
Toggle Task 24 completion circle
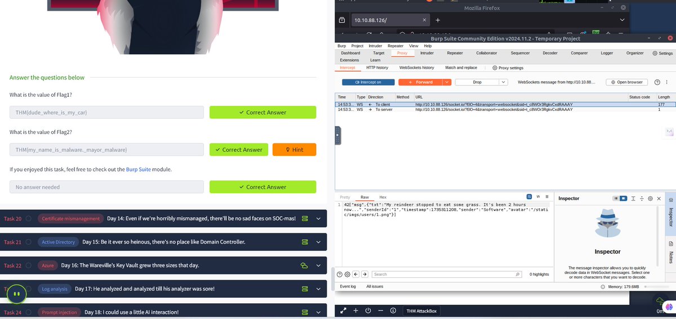point(28,312)
